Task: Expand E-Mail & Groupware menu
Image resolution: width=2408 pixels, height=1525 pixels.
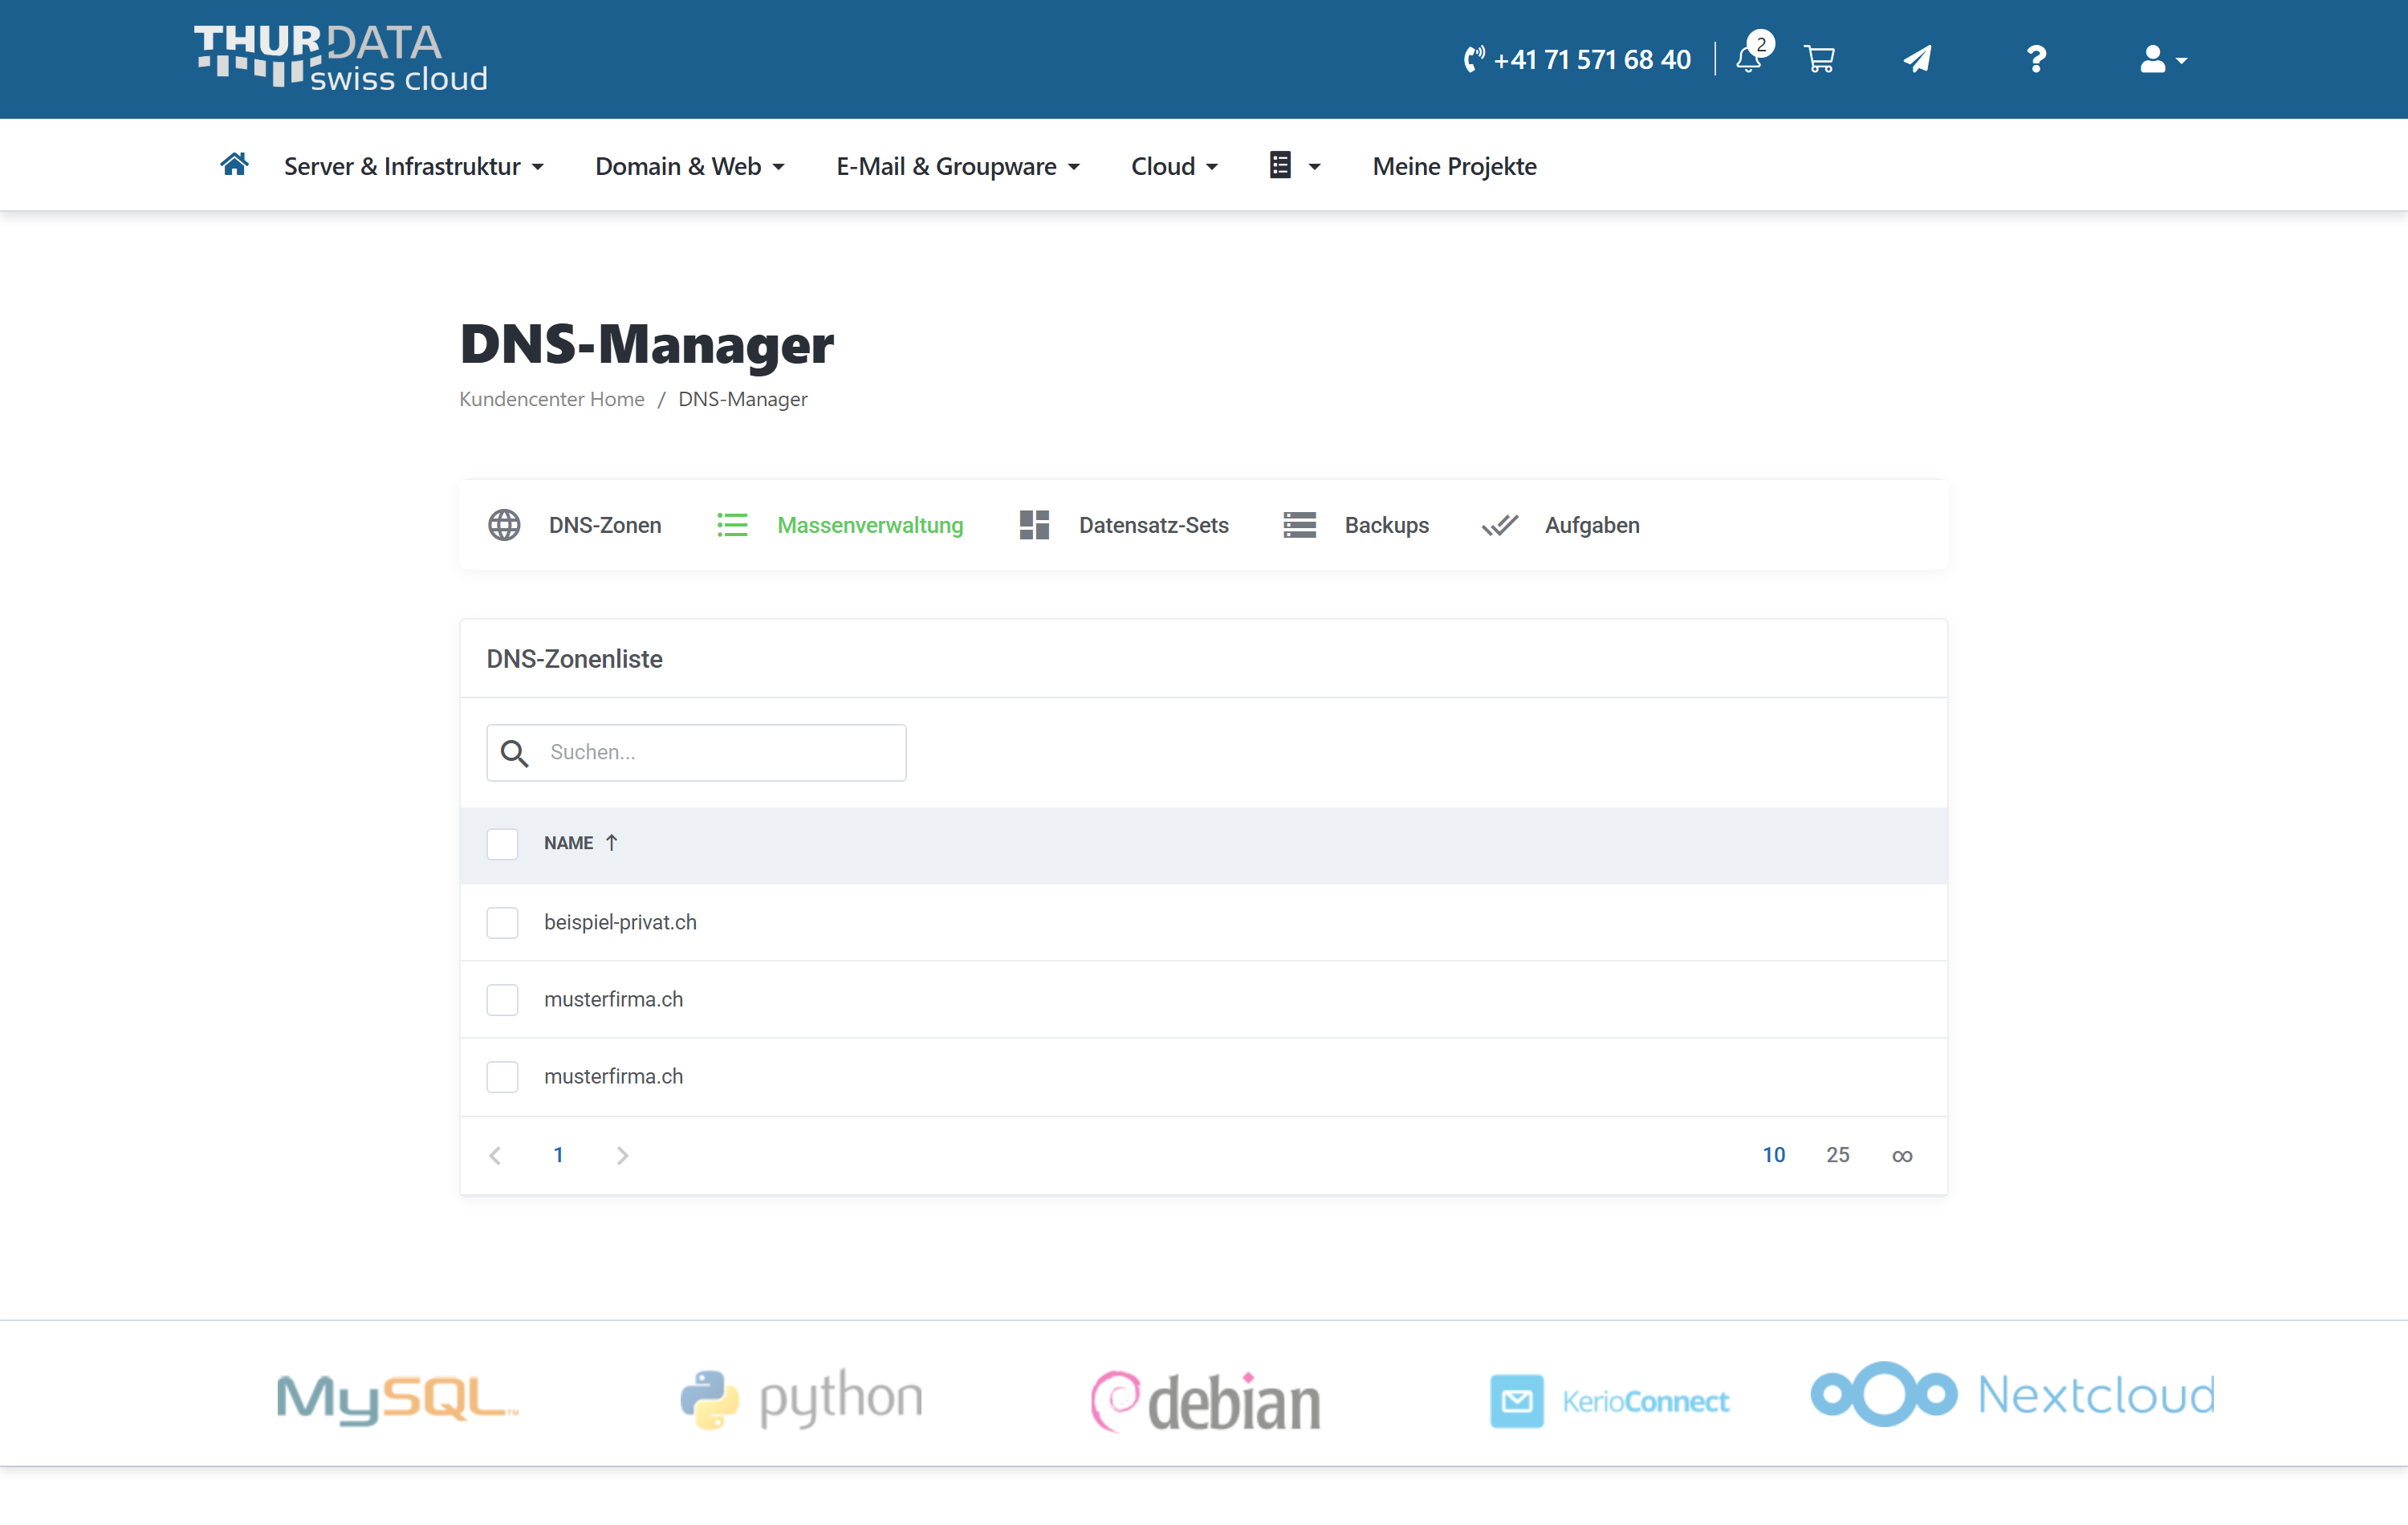Action: (958, 166)
